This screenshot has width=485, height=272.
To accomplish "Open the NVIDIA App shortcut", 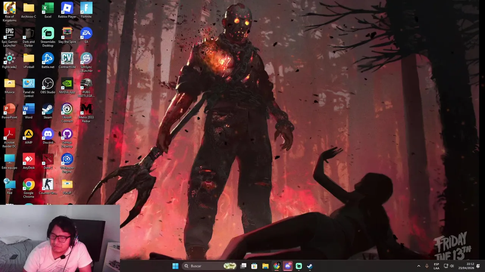I will click(67, 86).
